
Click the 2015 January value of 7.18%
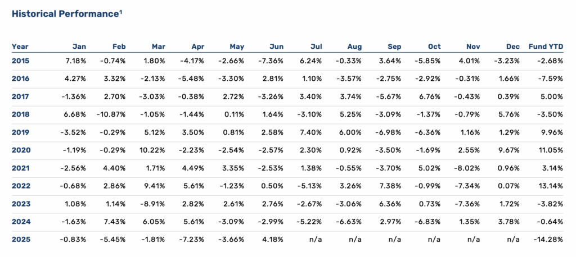tap(75, 61)
